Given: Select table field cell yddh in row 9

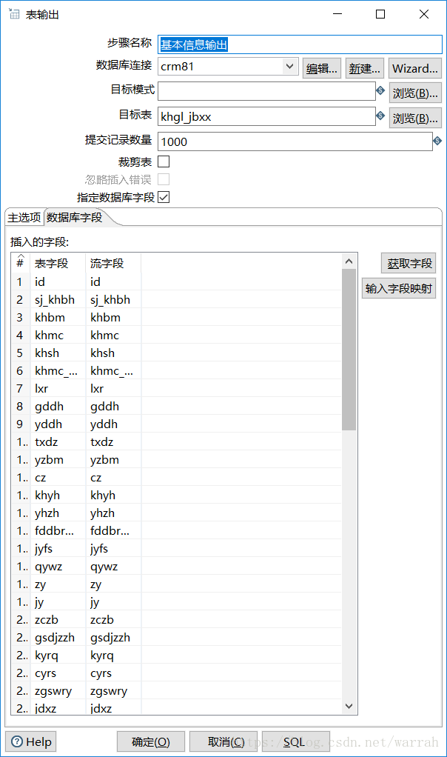Looking at the screenshot, I should coord(58,424).
